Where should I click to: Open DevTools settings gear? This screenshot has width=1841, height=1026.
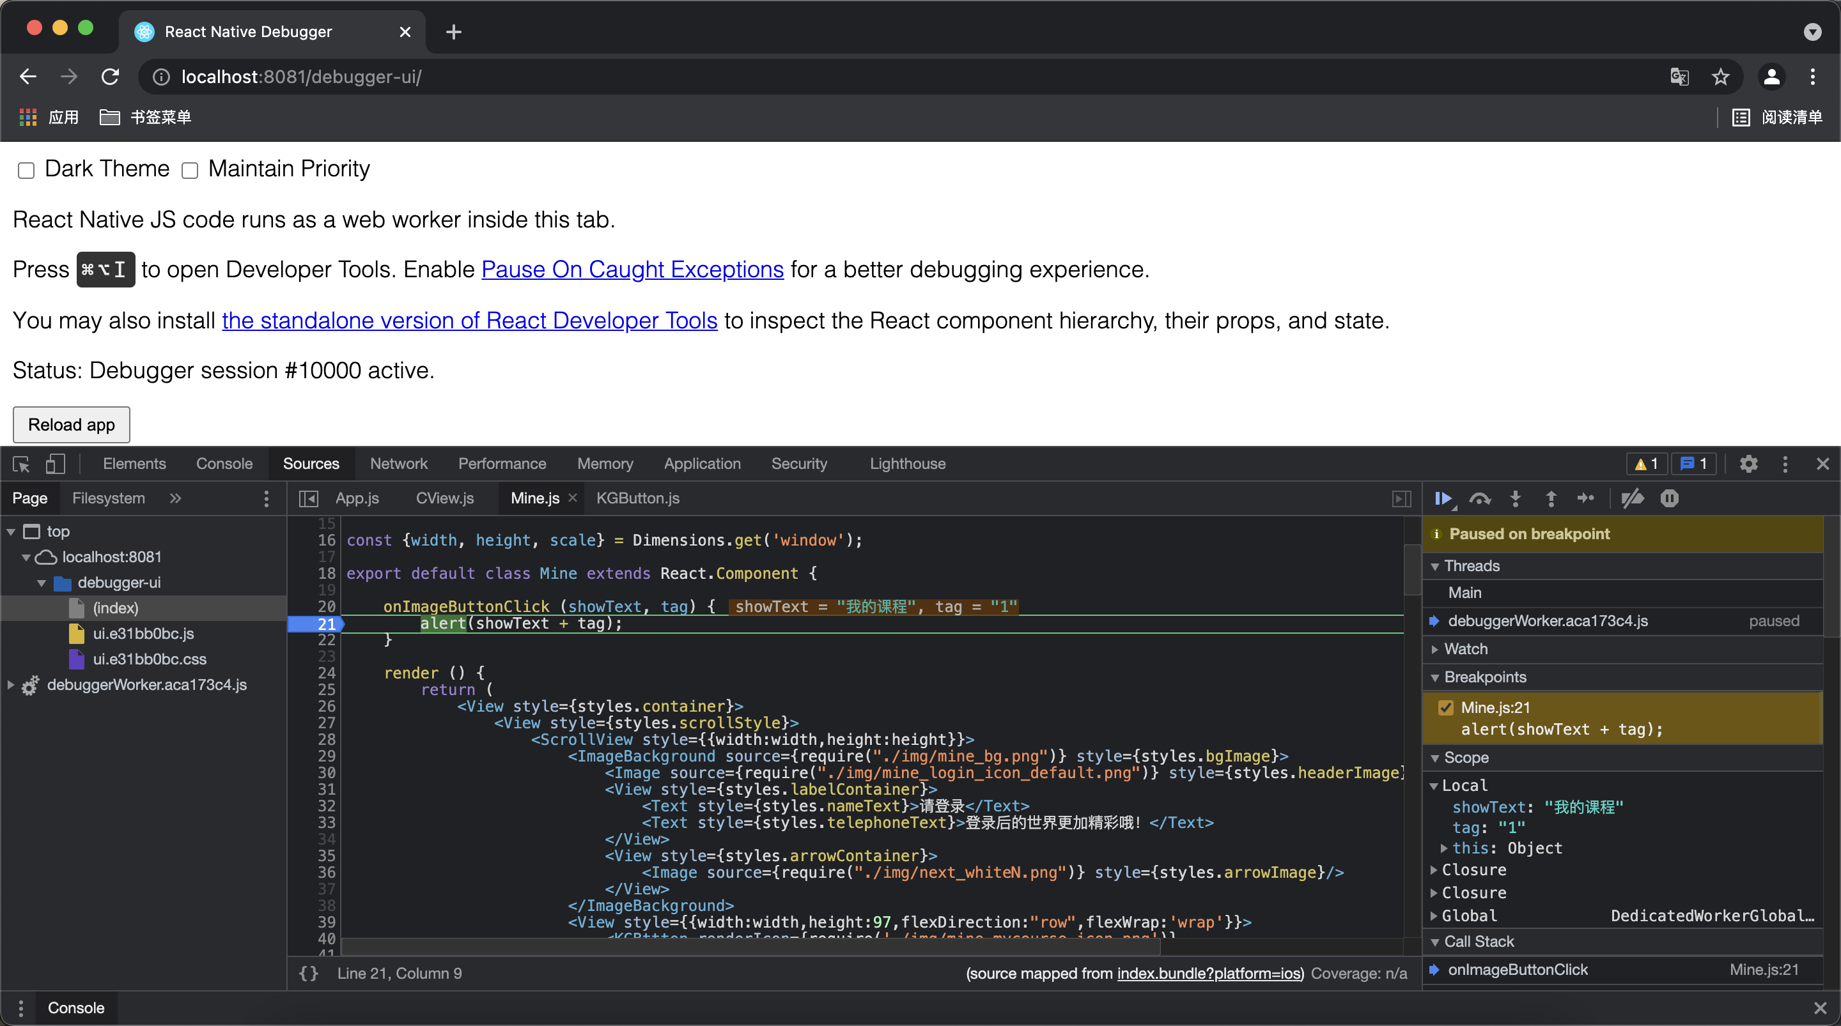tap(1748, 464)
